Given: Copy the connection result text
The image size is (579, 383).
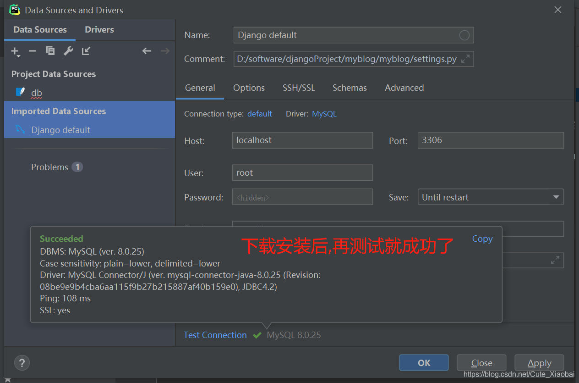Looking at the screenshot, I should (x=482, y=239).
